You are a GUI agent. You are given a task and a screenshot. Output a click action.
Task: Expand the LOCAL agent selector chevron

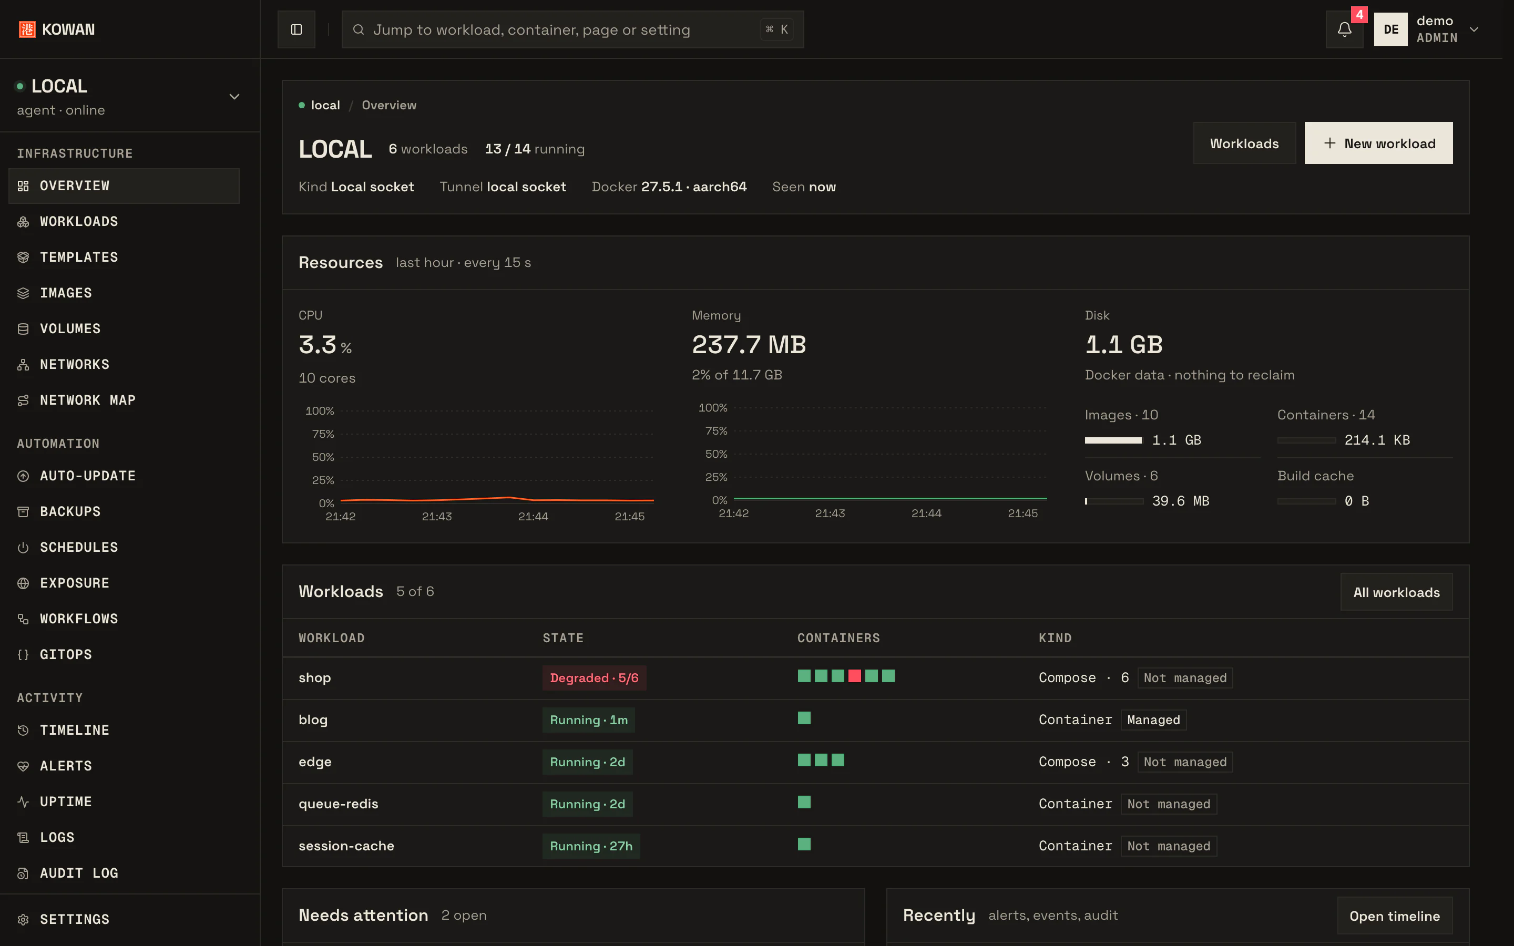234,96
